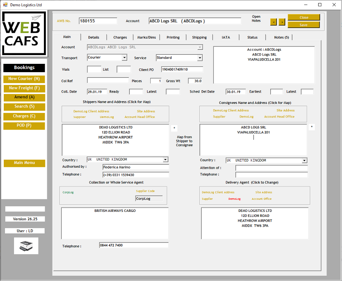This screenshot has width=342, height=281.
Task: Expand the Service dropdown
Action: point(200,58)
